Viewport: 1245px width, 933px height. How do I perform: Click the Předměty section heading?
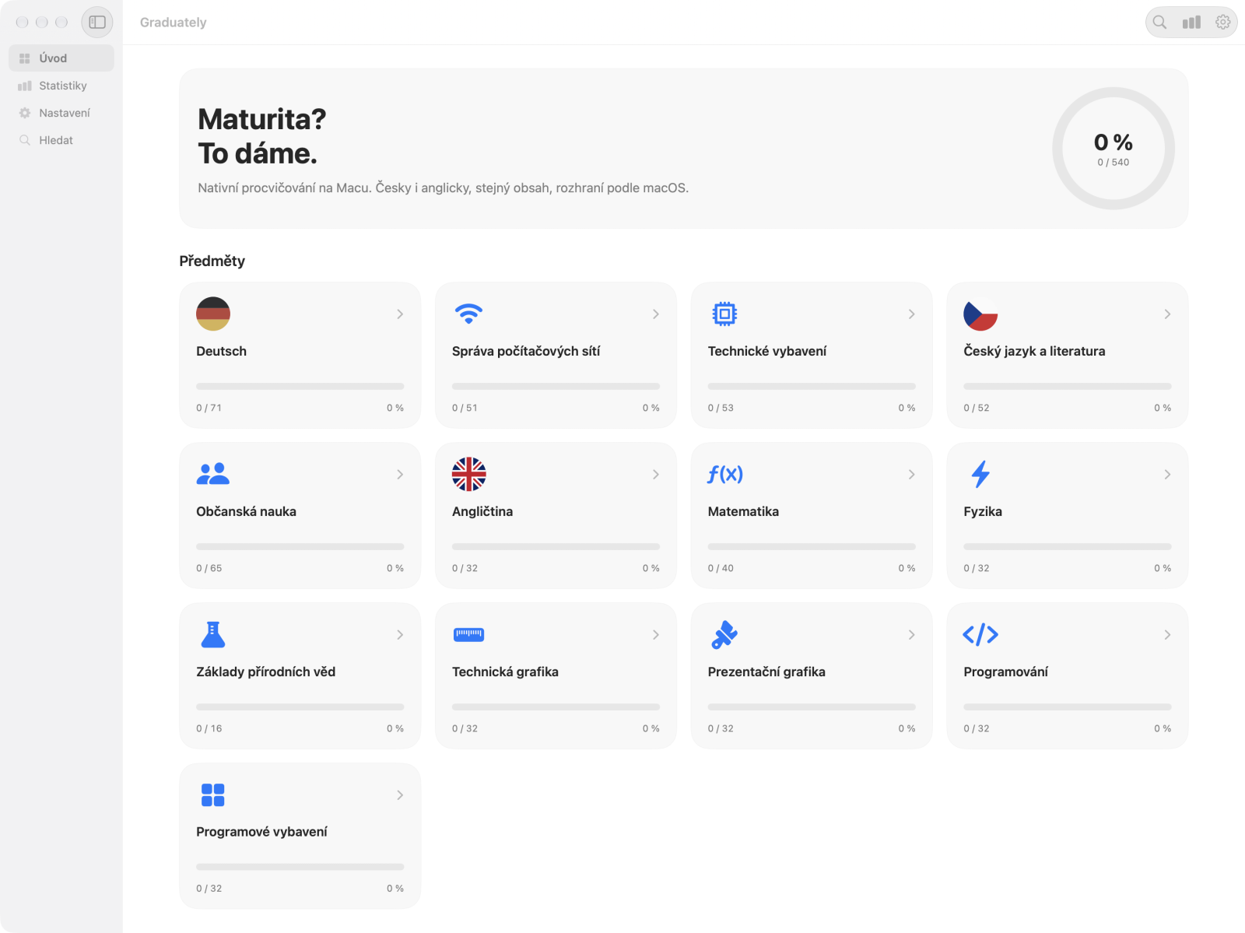pyautogui.click(x=212, y=261)
